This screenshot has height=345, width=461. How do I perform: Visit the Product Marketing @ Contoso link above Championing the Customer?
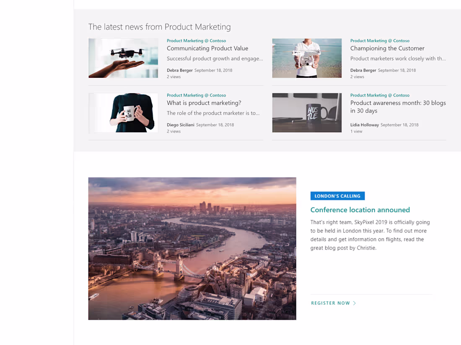click(380, 41)
